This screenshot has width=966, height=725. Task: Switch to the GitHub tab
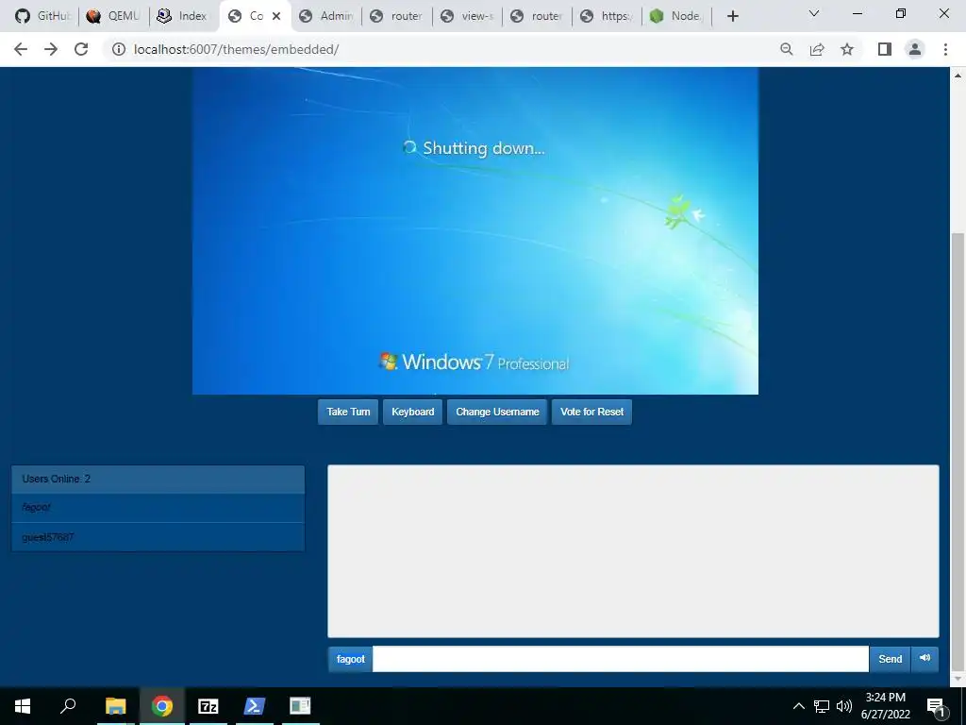pos(42,16)
